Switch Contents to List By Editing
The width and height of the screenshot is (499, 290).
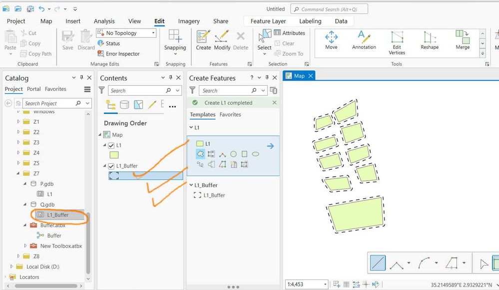point(152,105)
